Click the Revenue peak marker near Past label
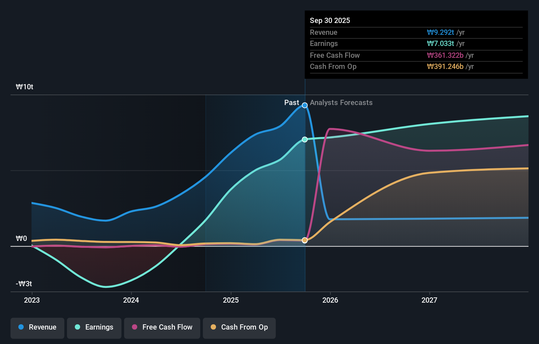 pyautogui.click(x=304, y=105)
